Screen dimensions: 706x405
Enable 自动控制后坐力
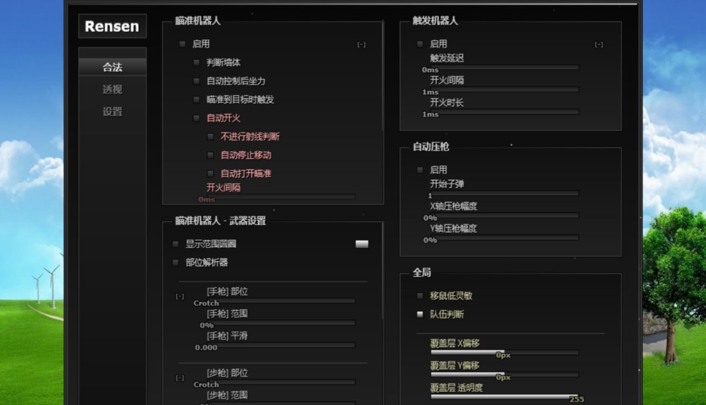point(196,81)
